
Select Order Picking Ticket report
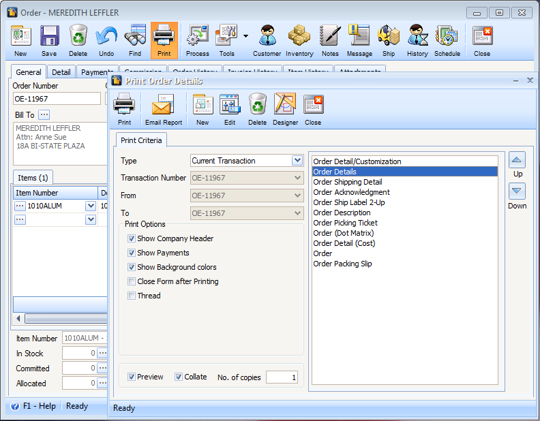[x=404, y=223]
